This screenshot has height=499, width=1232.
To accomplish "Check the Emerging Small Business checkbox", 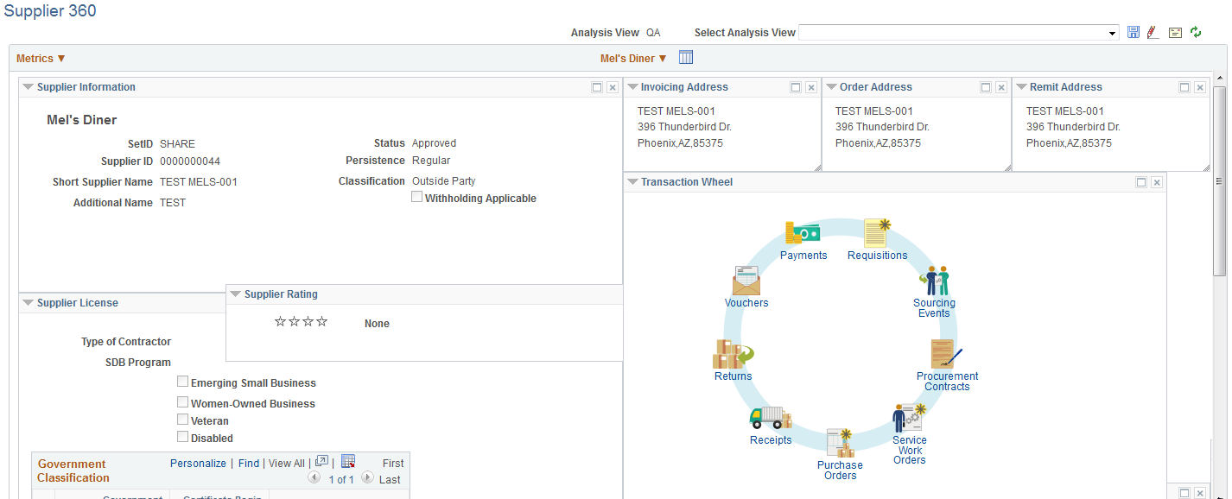I will [x=183, y=382].
